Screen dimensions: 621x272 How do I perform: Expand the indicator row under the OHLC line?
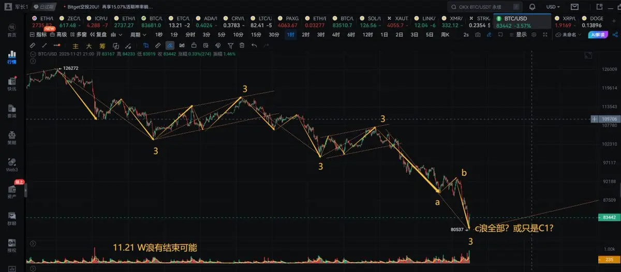pyautogui.click(x=32, y=61)
